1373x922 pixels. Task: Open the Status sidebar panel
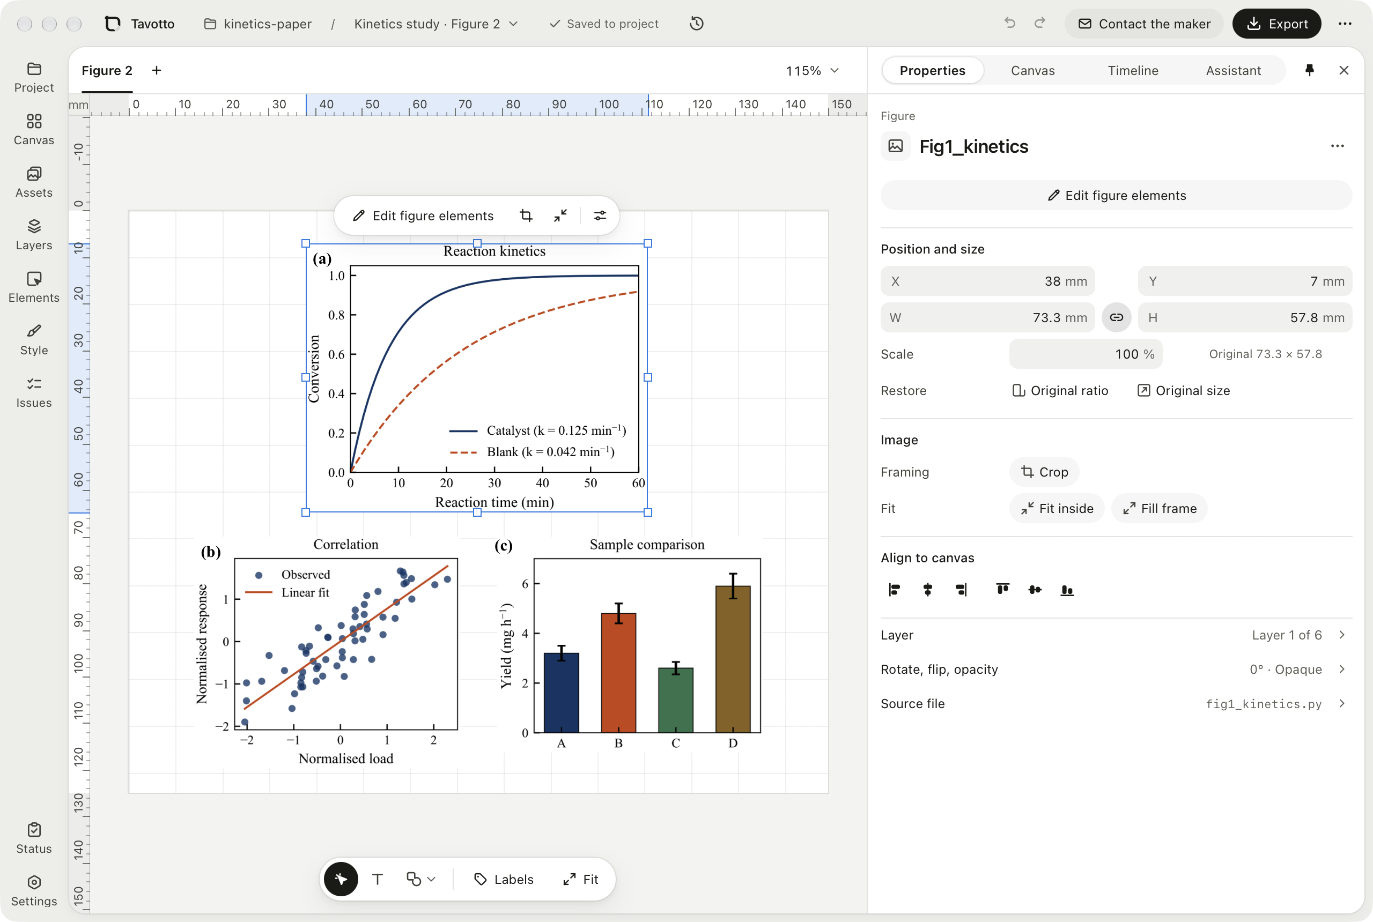point(34,838)
